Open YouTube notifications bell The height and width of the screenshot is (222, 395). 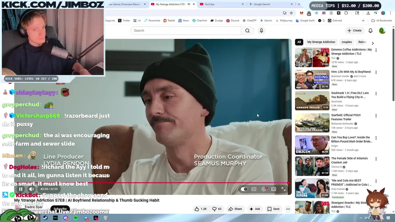370,31
